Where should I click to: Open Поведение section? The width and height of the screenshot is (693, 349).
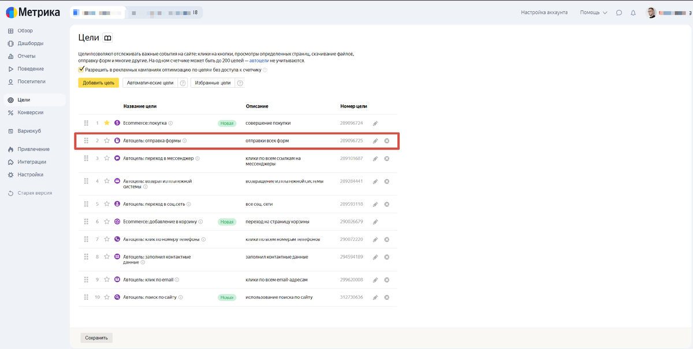click(30, 69)
